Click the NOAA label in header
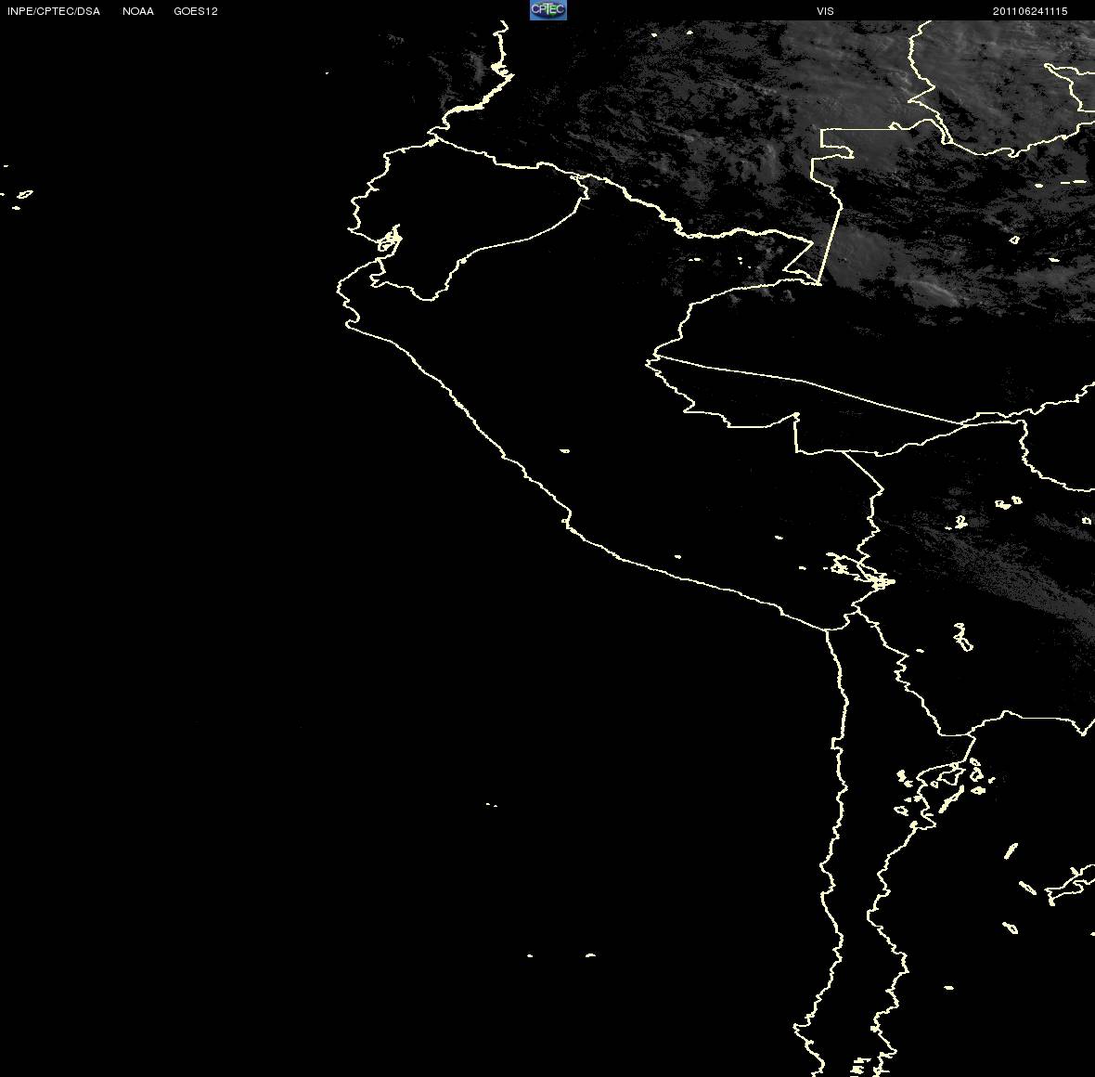The height and width of the screenshot is (1077, 1095). pyautogui.click(x=137, y=11)
